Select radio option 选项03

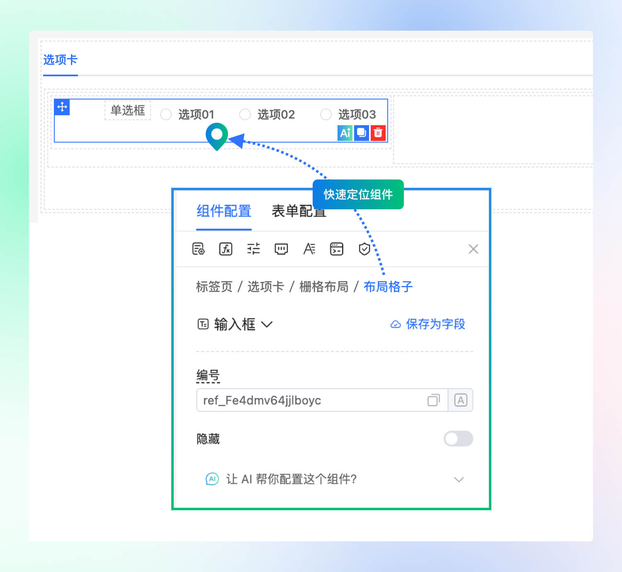click(326, 114)
